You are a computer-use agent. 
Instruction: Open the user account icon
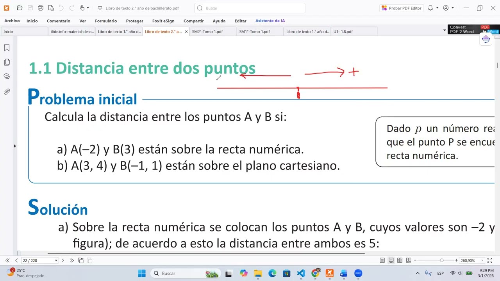click(446, 8)
